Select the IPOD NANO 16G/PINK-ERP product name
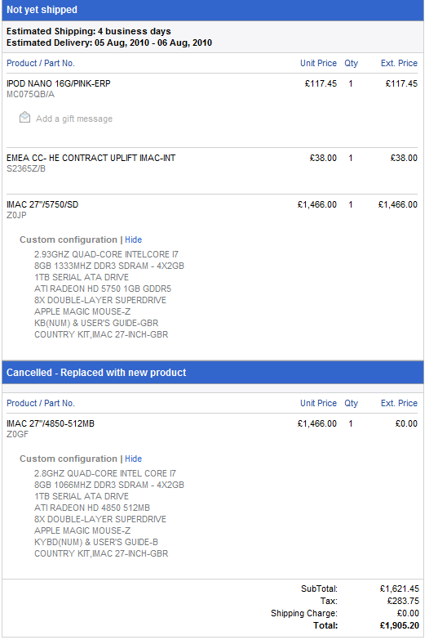Image resolution: width=438 pixels, height=640 pixels. tap(58, 83)
